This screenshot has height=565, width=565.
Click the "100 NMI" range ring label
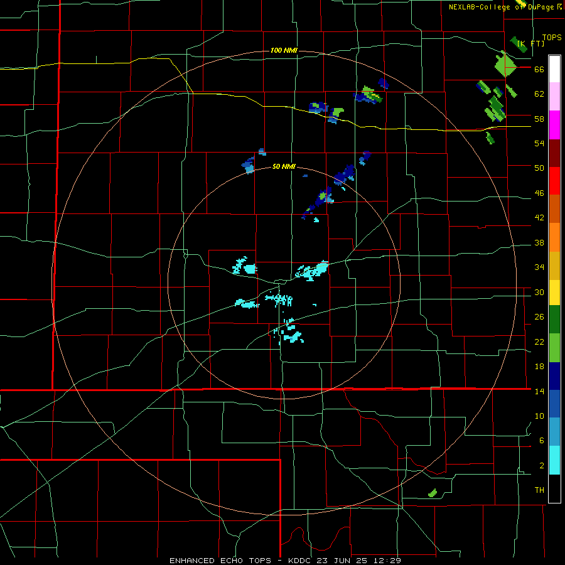click(x=284, y=50)
